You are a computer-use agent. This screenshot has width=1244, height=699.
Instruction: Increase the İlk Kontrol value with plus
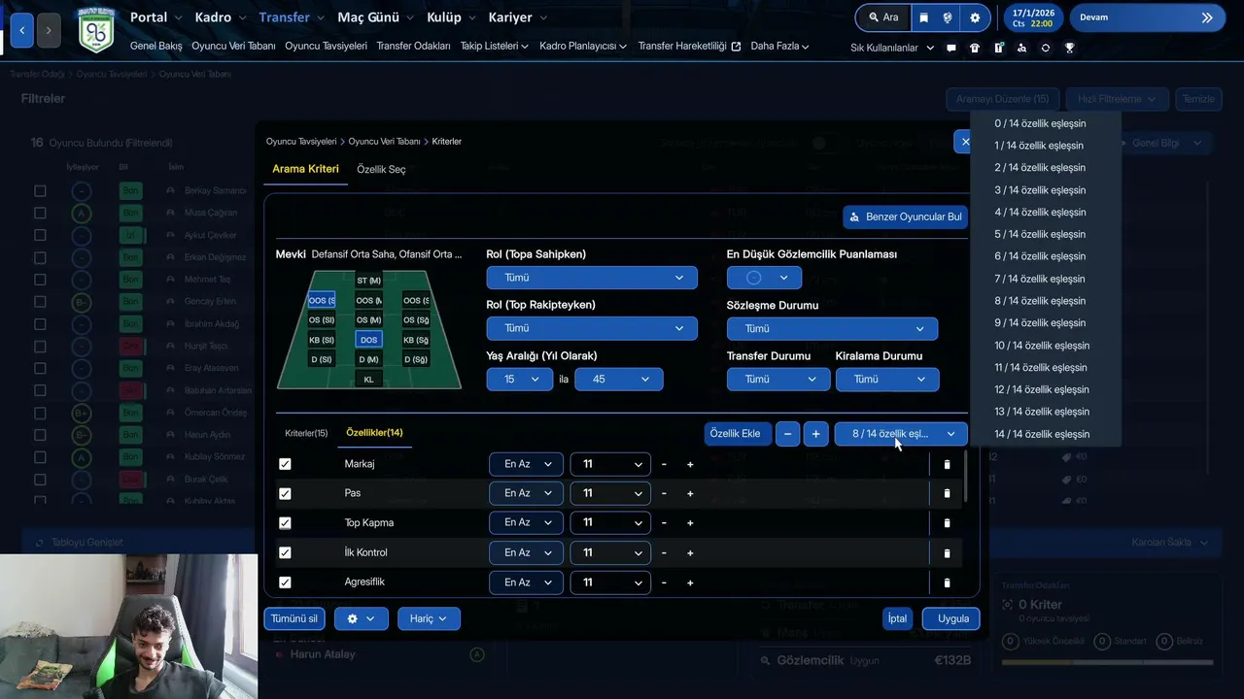point(690,553)
